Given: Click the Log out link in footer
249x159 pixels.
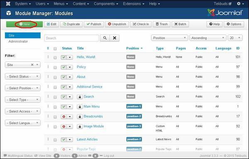Looking at the screenshot, I should point(109,156).
